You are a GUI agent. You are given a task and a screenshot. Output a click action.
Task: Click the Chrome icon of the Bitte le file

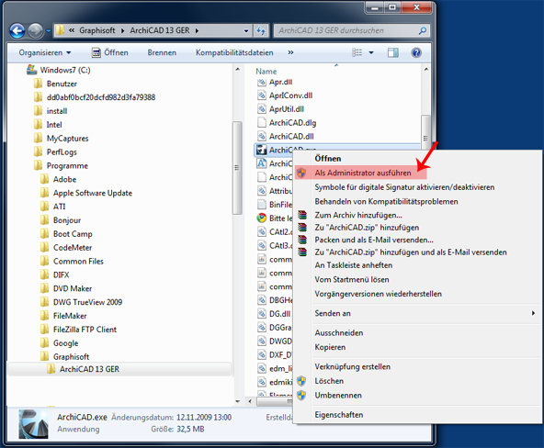pos(261,218)
